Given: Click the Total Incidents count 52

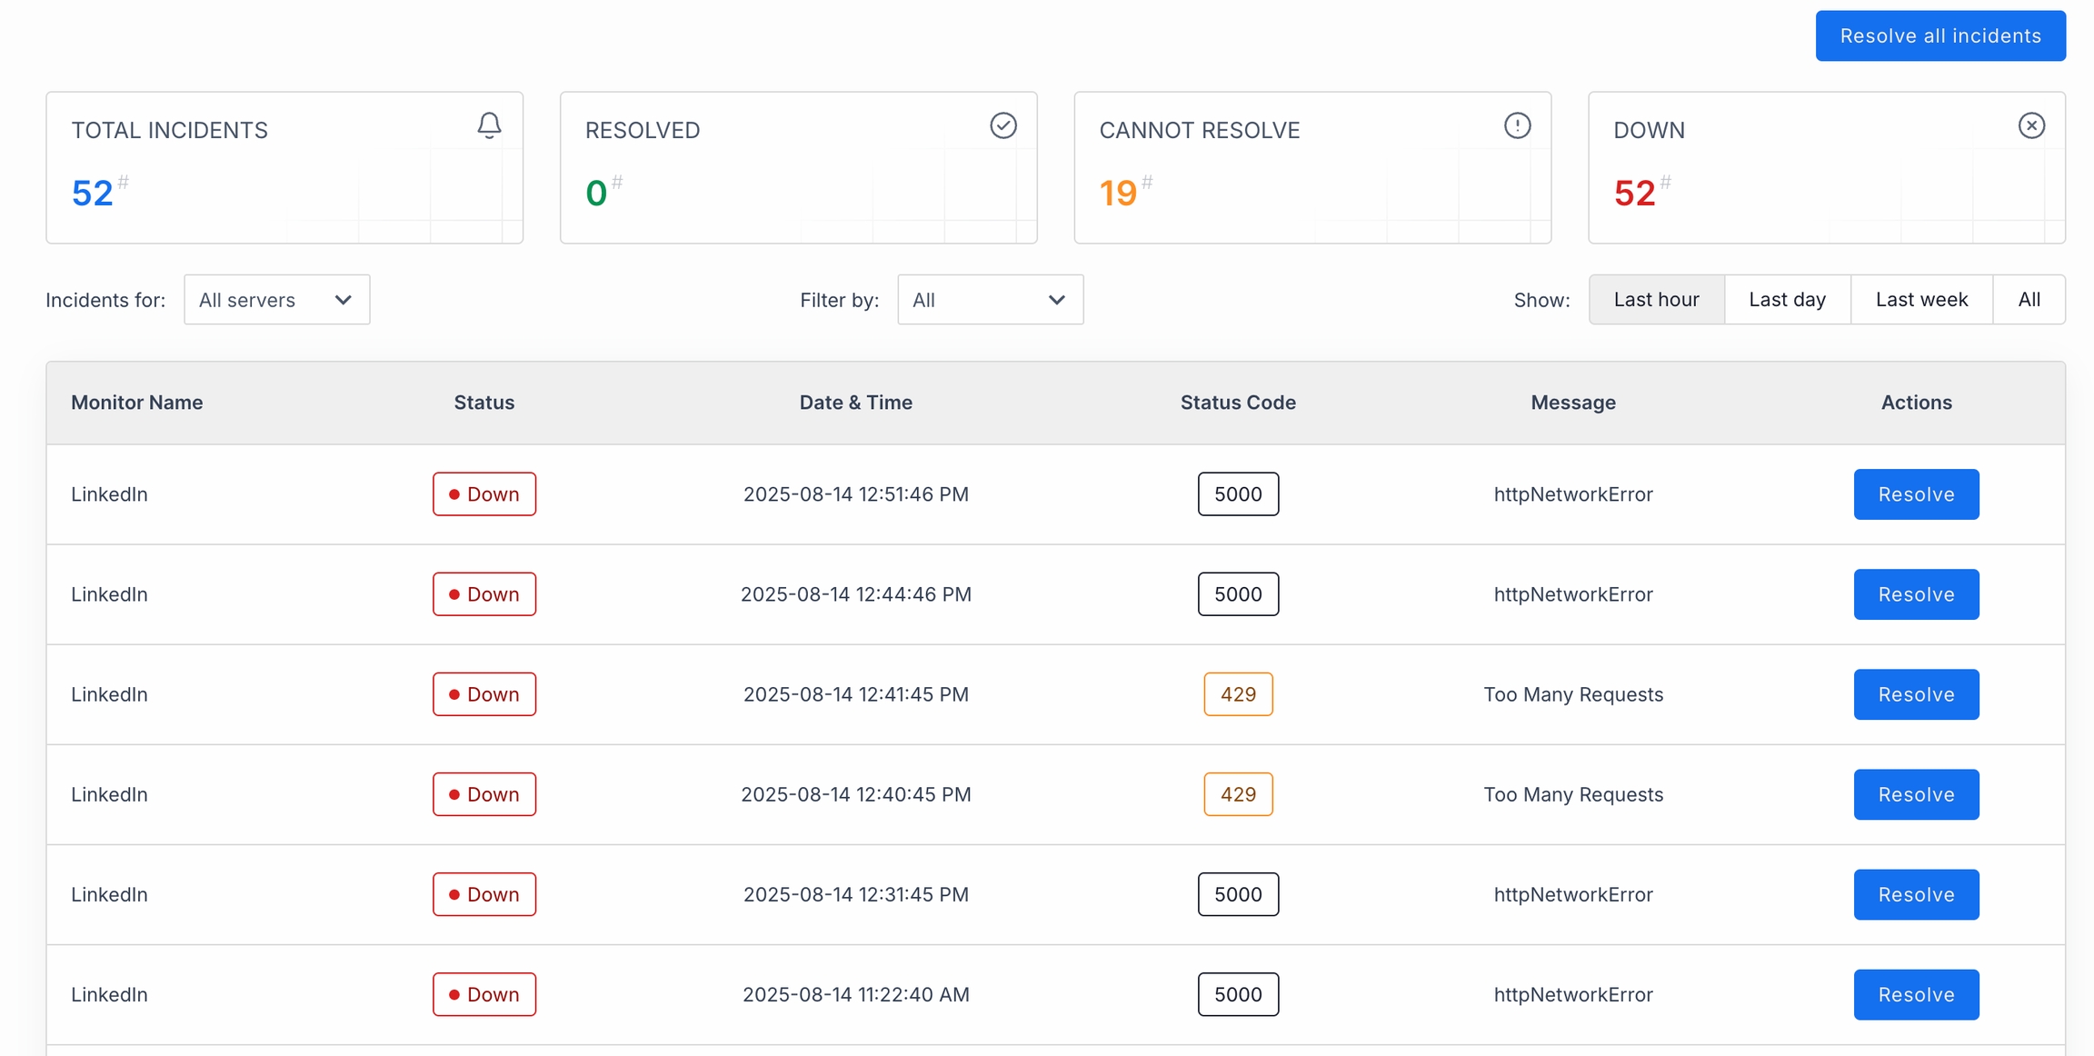Looking at the screenshot, I should click(x=93, y=194).
